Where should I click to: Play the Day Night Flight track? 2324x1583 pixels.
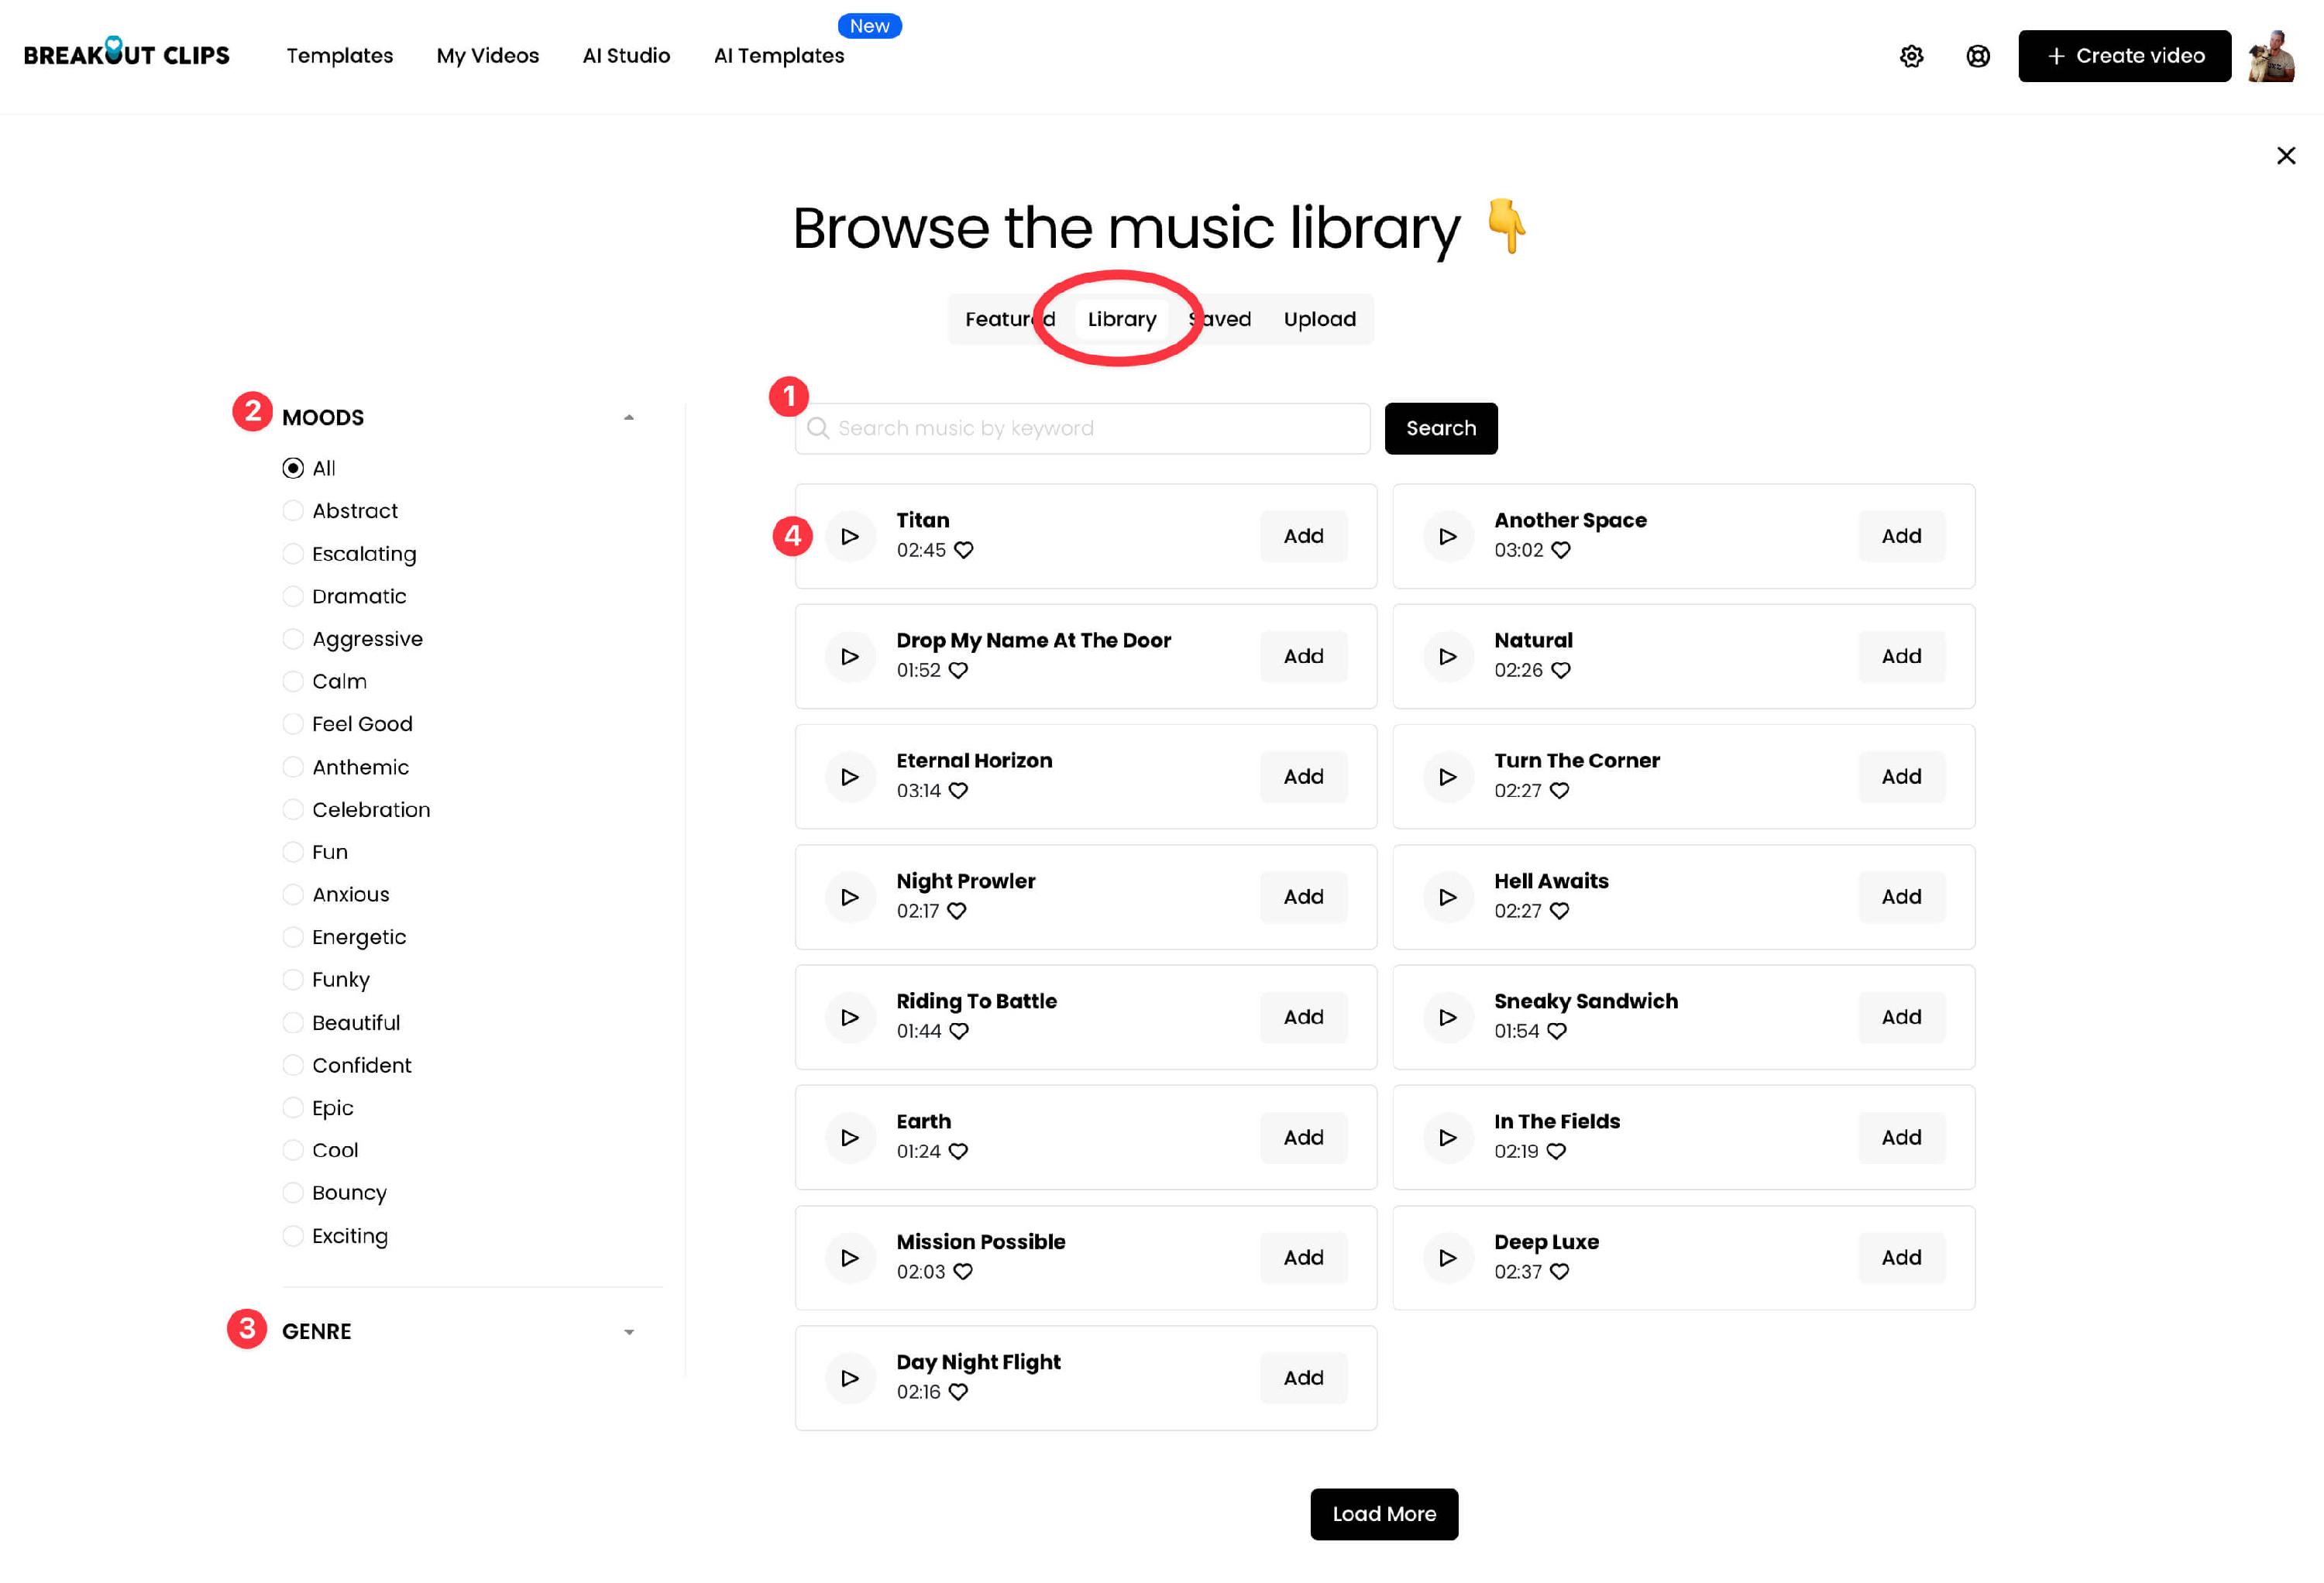850,1378
